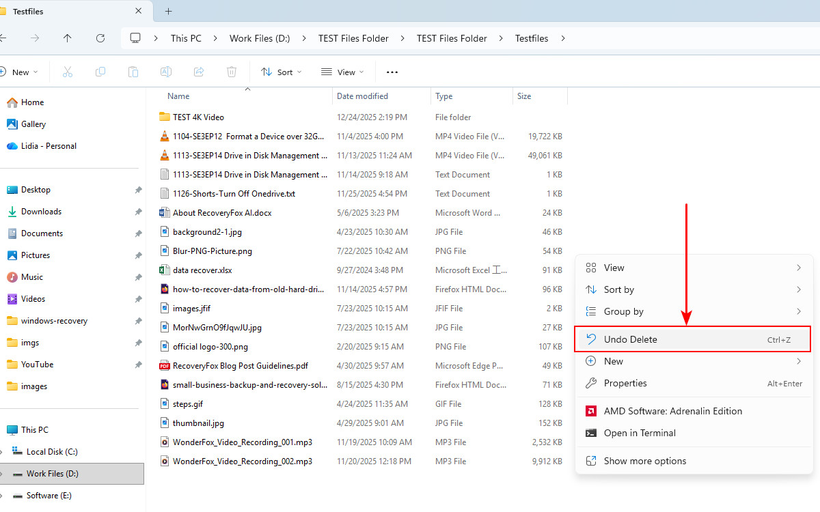Click the ascending sort caret on Name column
This screenshot has width=820, height=512.
click(247, 88)
